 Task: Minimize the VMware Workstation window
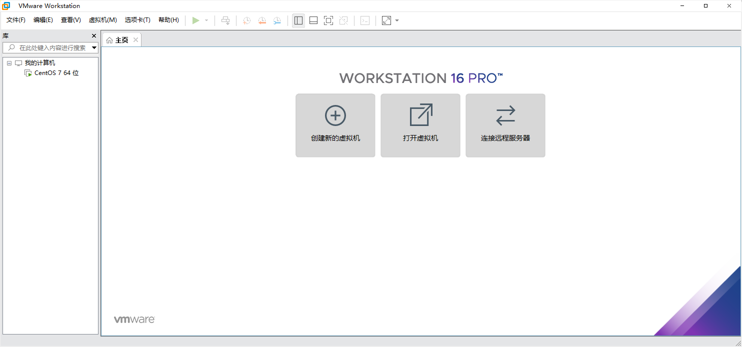tap(683, 5)
